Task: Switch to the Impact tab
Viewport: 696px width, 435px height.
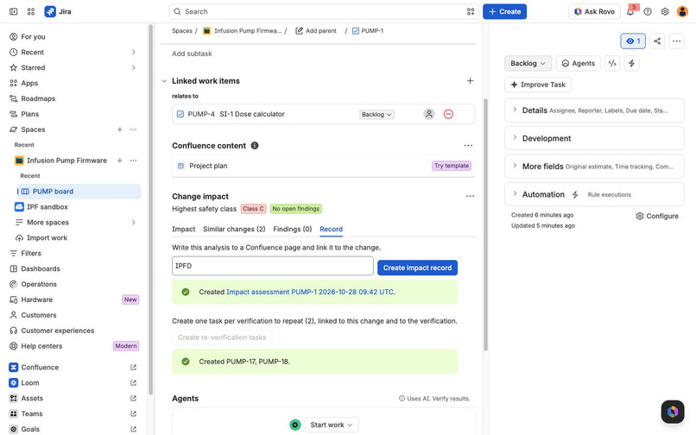Action: [184, 229]
